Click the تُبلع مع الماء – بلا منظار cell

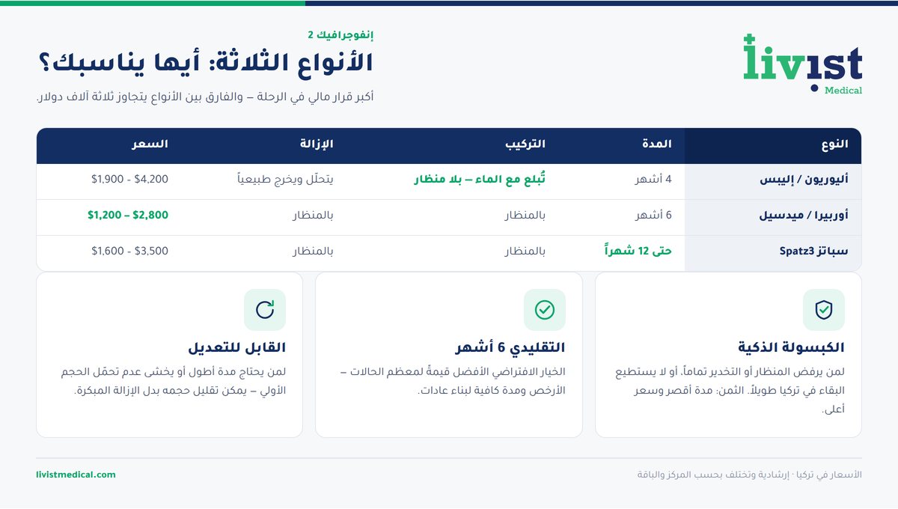[480, 180]
